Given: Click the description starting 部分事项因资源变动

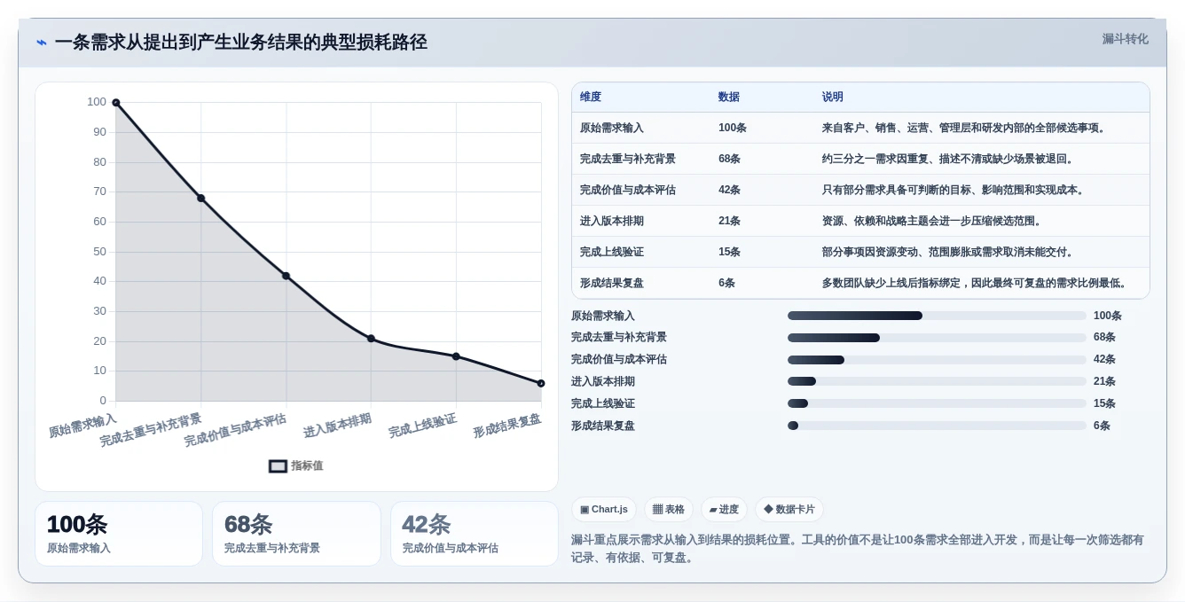Looking at the screenshot, I should tap(949, 252).
